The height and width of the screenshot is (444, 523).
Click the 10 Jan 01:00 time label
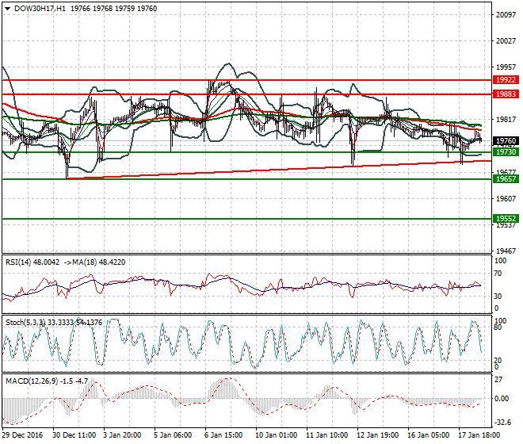click(276, 435)
